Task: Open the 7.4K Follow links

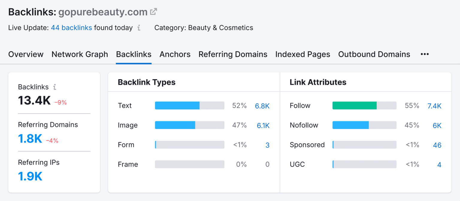Action: 434,105
